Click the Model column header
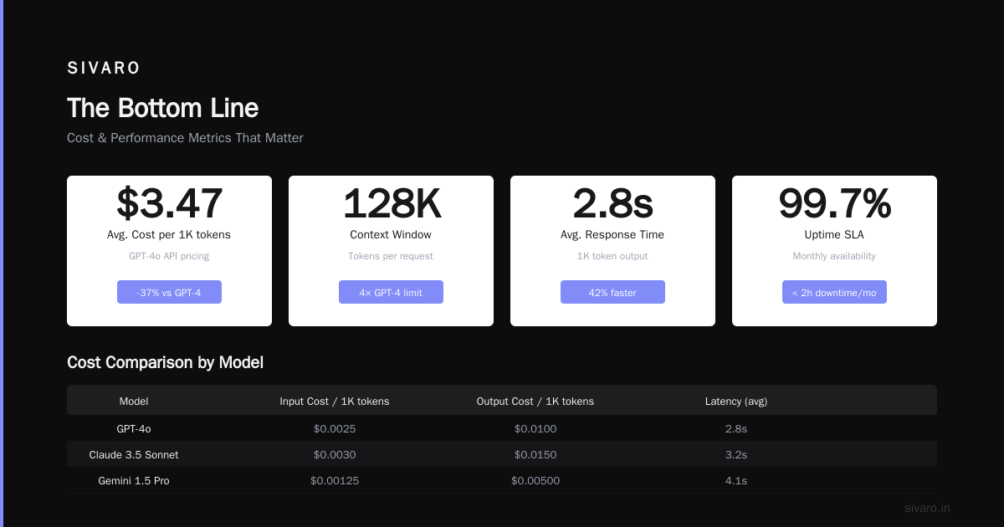The width and height of the screenshot is (1004, 527). click(x=134, y=402)
